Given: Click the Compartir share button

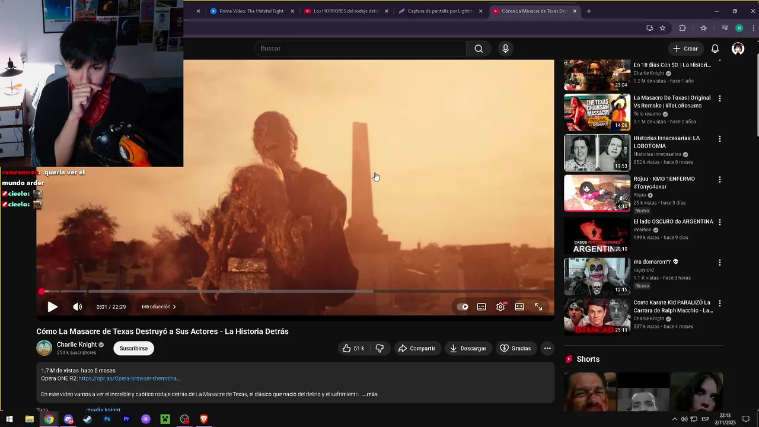Looking at the screenshot, I should coord(417,348).
